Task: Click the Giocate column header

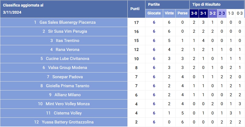Action: (154, 13)
